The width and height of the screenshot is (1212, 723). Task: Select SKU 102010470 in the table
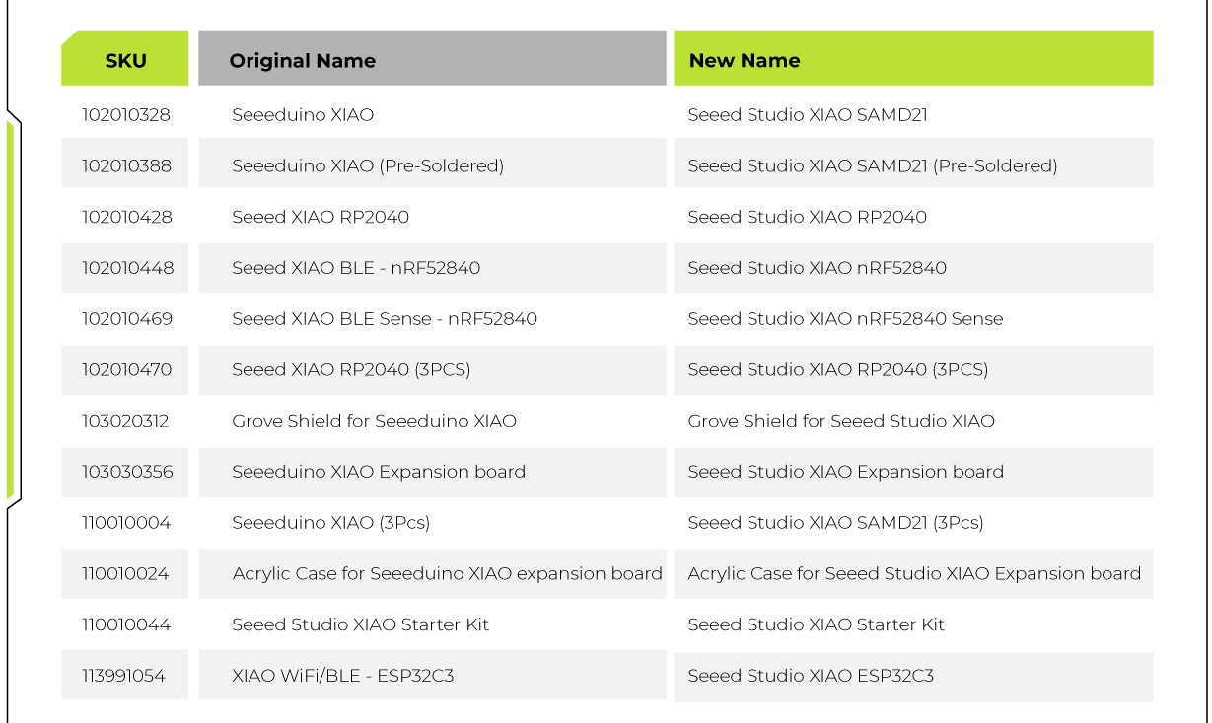tap(125, 370)
